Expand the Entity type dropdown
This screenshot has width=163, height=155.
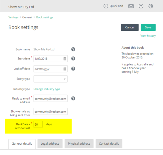coord(51,79)
